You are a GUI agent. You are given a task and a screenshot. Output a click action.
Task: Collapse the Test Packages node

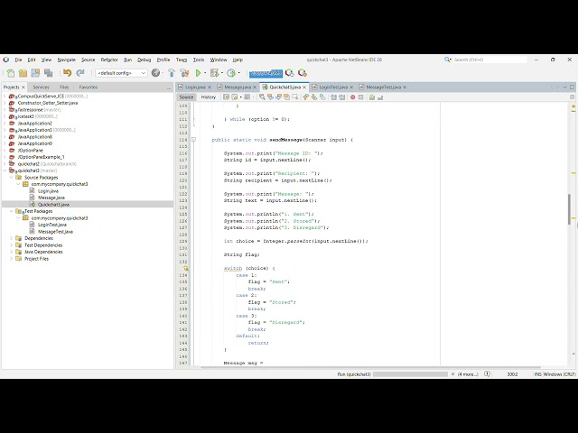[12, 211]
